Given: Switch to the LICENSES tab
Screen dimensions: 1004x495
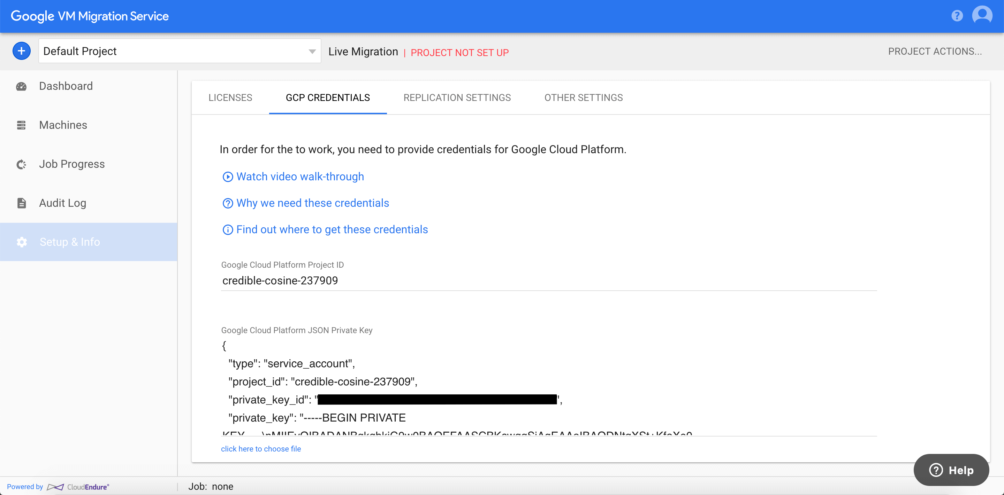Looking at the screenshot, I should pyautogui.click(x=230, y=98).
